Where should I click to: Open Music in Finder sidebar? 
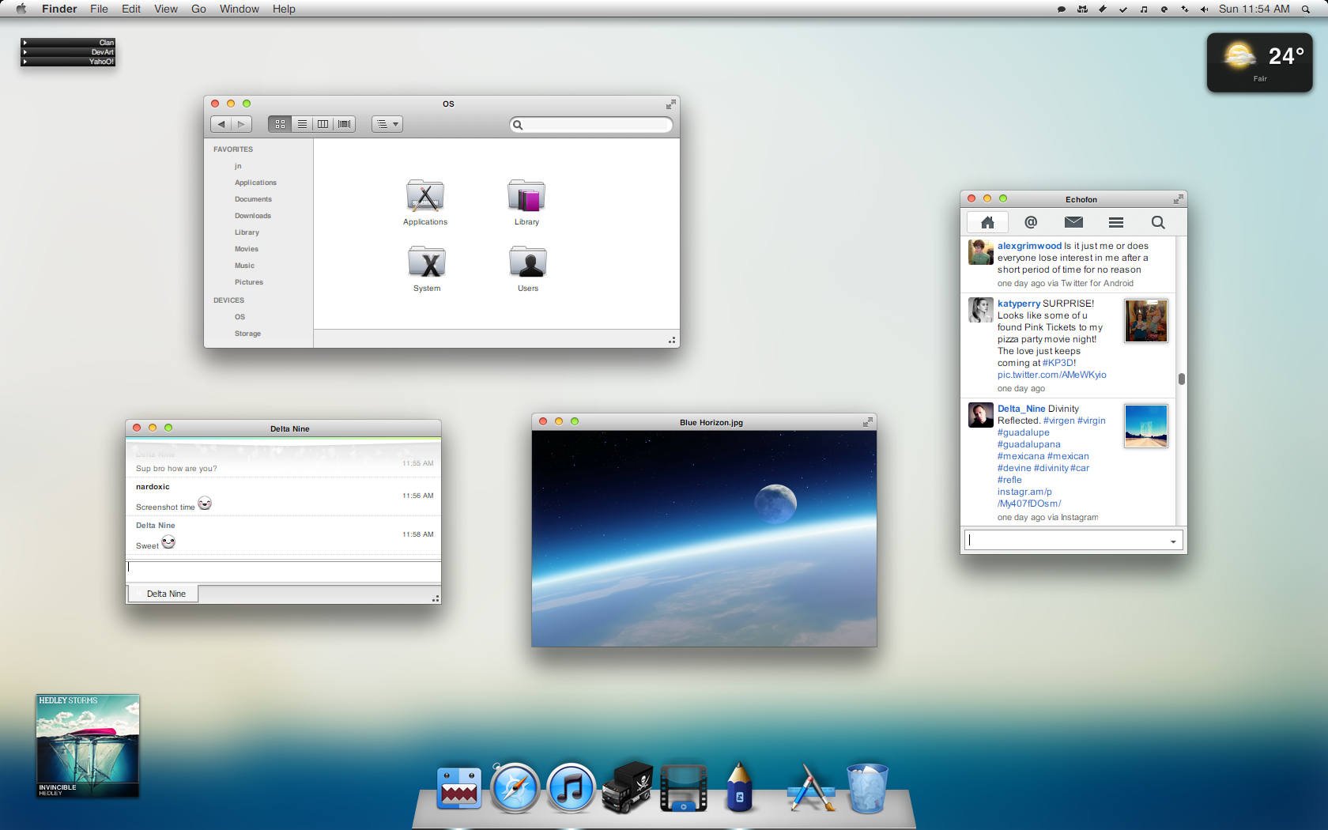tap(244, 266)
